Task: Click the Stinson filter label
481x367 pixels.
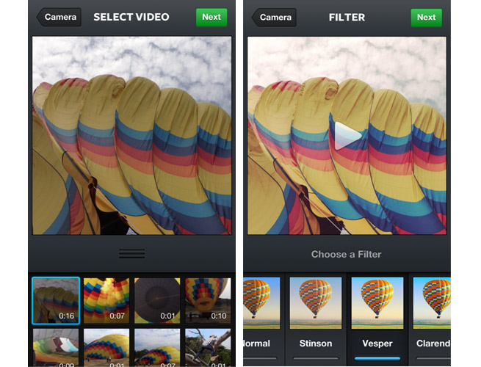Action: click(x=316, y=343)
